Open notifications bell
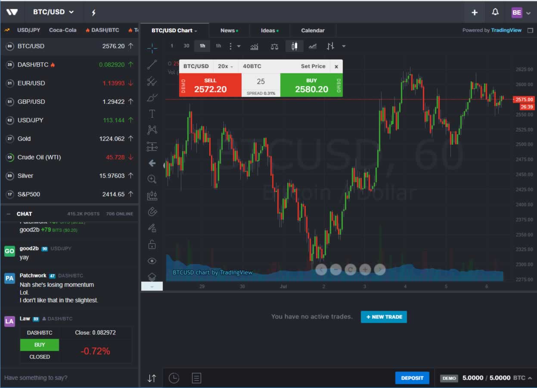This screenshot has width=537, height=388. (x=495, y=12)
